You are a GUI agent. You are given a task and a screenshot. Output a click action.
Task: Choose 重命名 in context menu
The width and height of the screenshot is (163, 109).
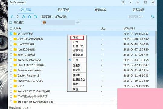(x=77, y=75)
